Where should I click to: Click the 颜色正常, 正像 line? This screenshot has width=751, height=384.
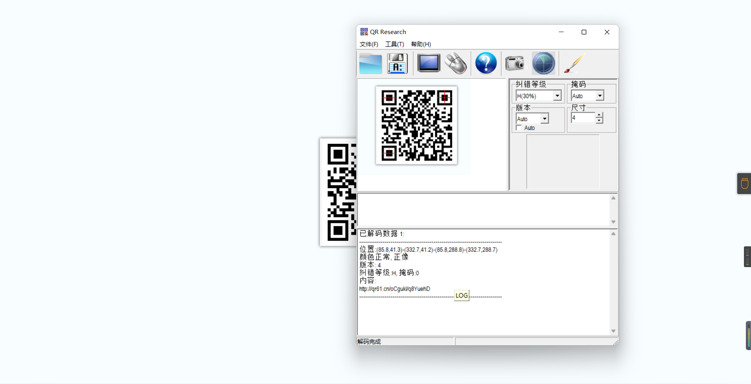click(x=384, y=257)
